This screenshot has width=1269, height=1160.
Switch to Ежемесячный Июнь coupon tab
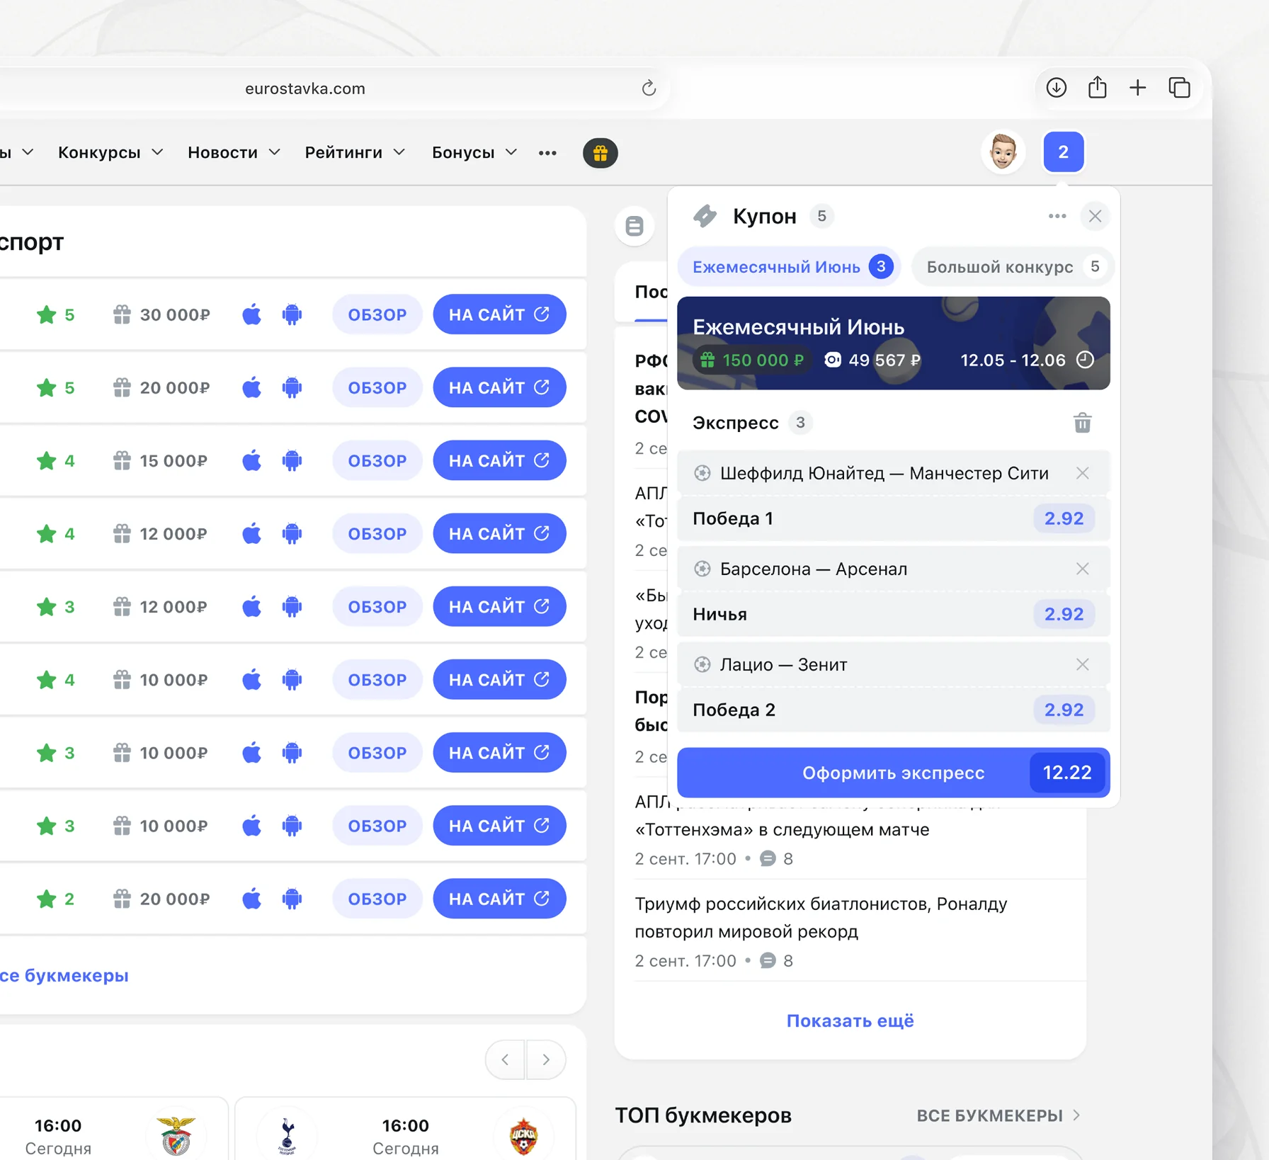click(789, 267)
